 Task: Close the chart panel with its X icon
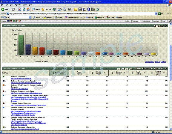tap(165, 25)
